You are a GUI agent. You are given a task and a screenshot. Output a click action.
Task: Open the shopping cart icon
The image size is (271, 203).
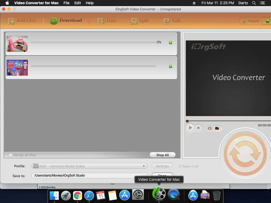coord(267,21)
